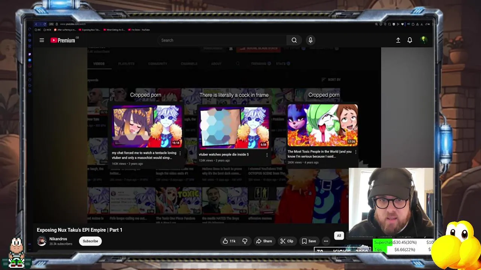
Task: Open the YouTube hamburger guide menu
Action: click(42, 40)
